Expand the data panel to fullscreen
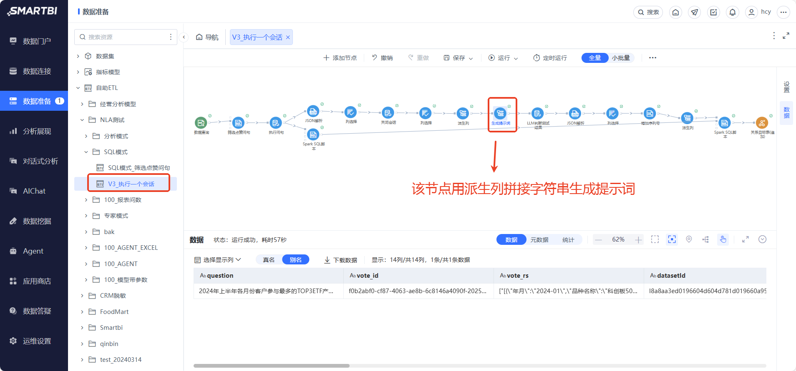 746,239
